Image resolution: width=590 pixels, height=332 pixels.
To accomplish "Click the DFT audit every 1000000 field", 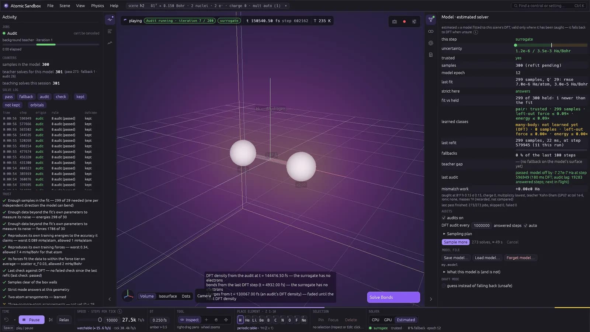I will click(x=482, y=225).
